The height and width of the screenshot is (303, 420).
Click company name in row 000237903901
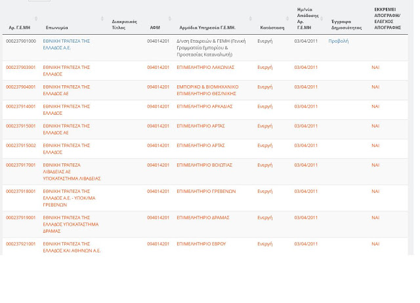[66, 71]
